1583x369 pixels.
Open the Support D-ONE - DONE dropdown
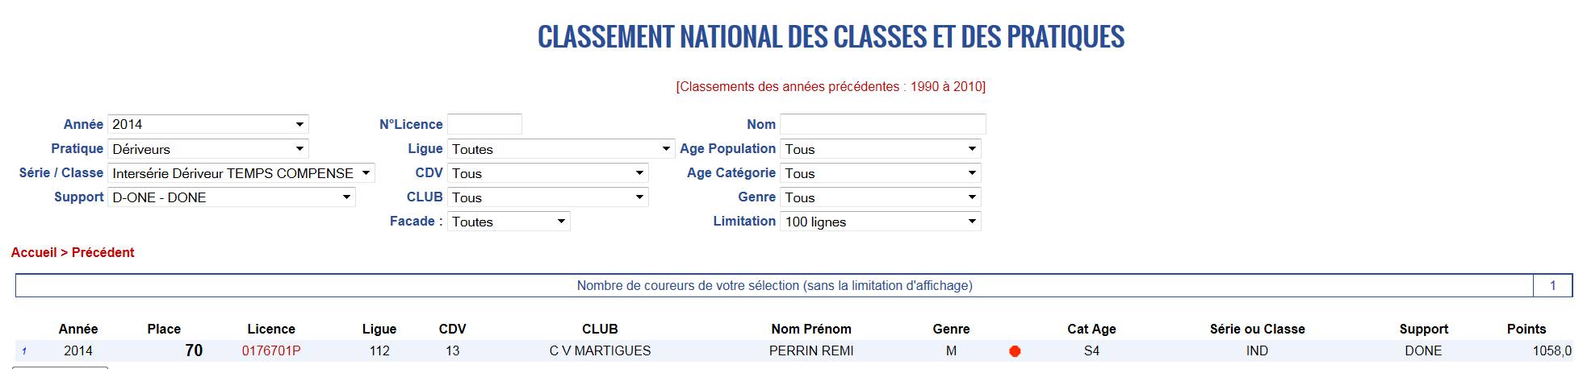(232, 197)
